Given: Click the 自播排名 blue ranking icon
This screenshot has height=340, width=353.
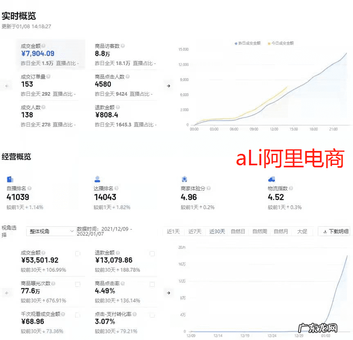Looking at the screenshot, I should (10, 179).
